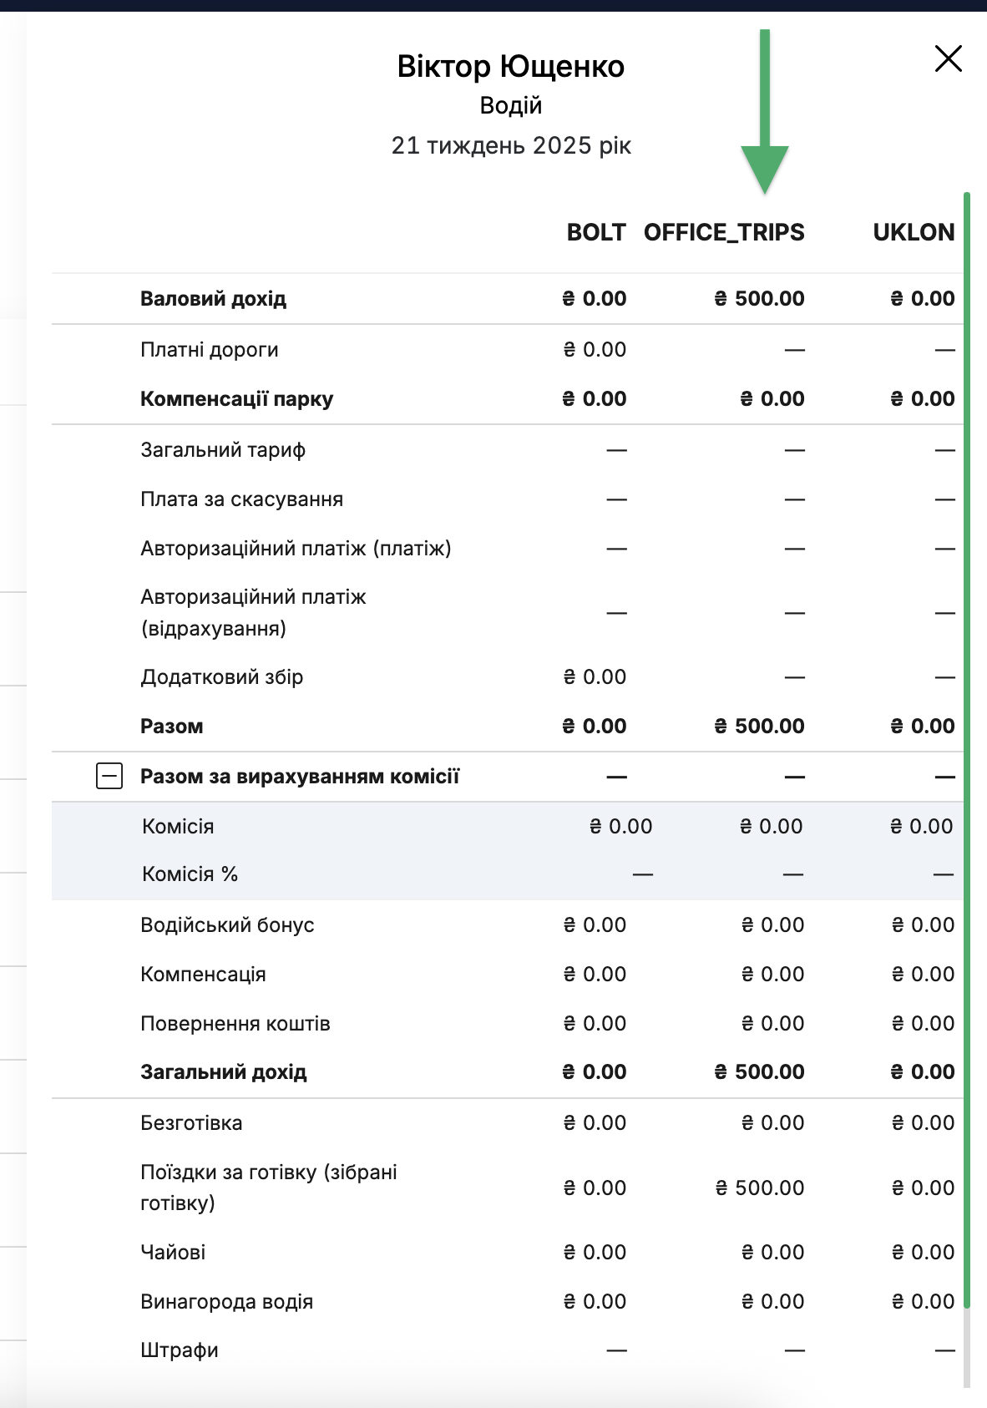Select the Загальний дохід row label
The width and height of the screenshot is (987, 1408).
[224, 1072]
